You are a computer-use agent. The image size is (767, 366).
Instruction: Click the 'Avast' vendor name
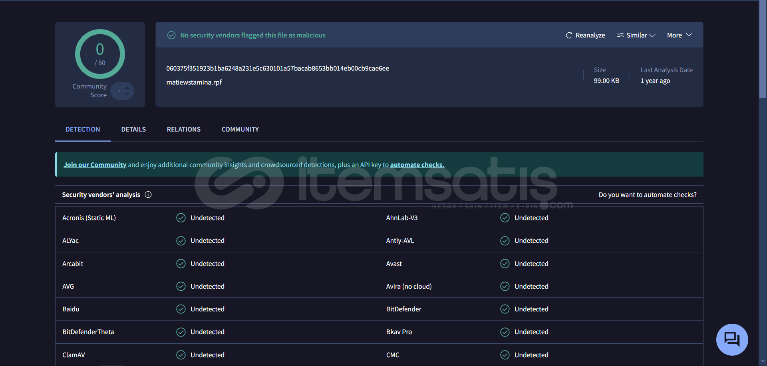pos(394,264)
